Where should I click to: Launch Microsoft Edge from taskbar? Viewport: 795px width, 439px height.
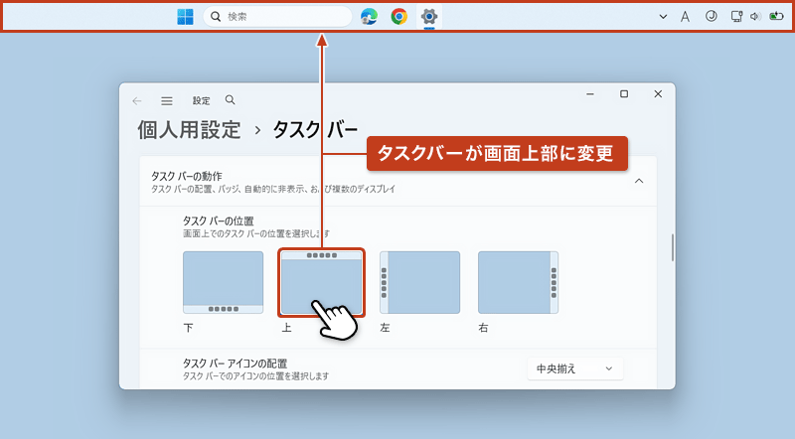coord(369,17)
